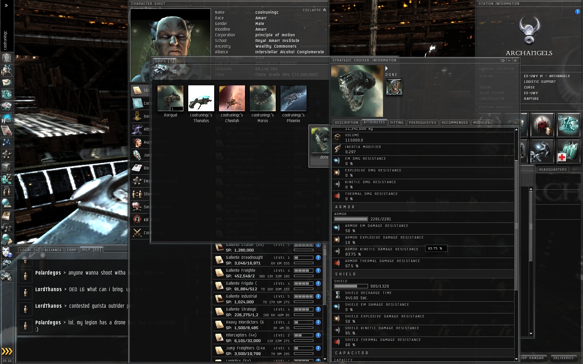The image size is (583, 364).
Task: Open Bio icon in character sheet
Action: 137,168
